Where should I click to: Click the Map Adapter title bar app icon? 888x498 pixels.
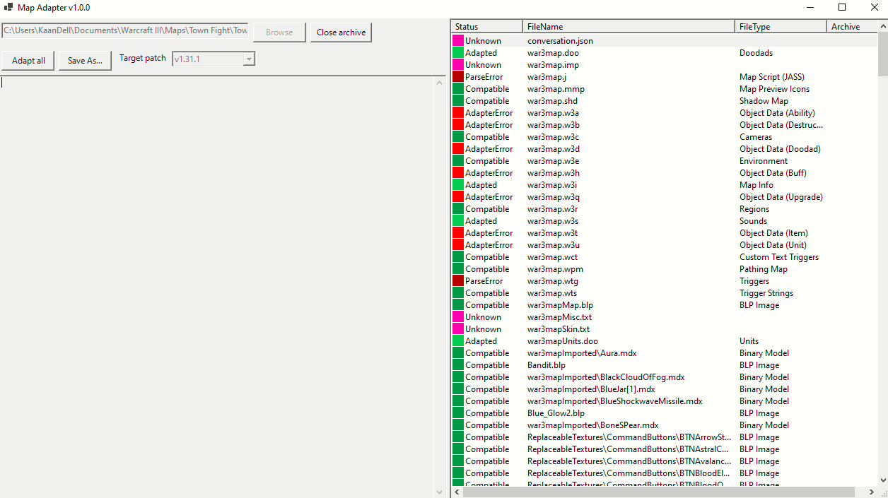[8, 7]
